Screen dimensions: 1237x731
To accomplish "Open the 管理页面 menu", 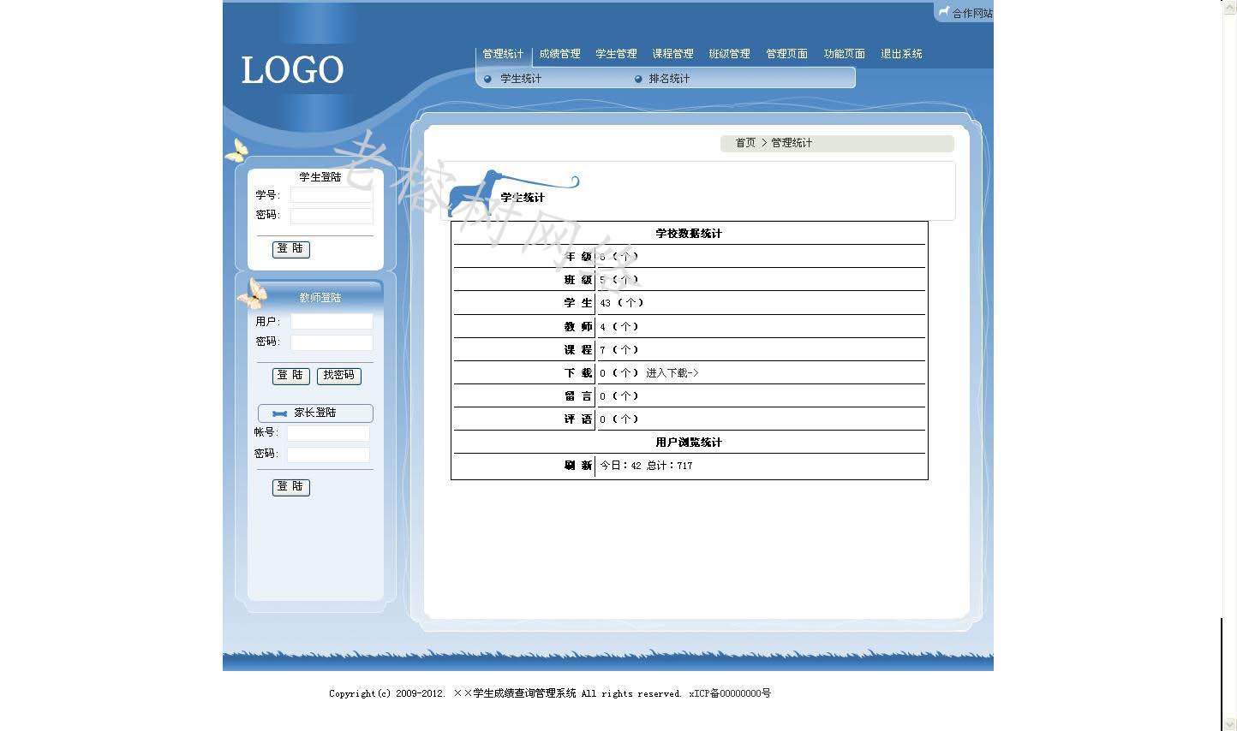I will 786,54.
